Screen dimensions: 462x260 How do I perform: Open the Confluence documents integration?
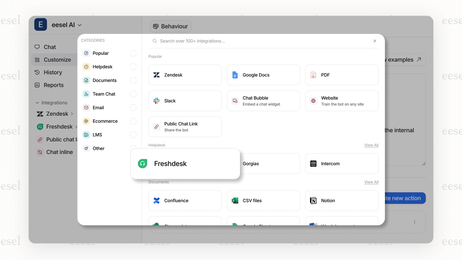tap(185, 201)
